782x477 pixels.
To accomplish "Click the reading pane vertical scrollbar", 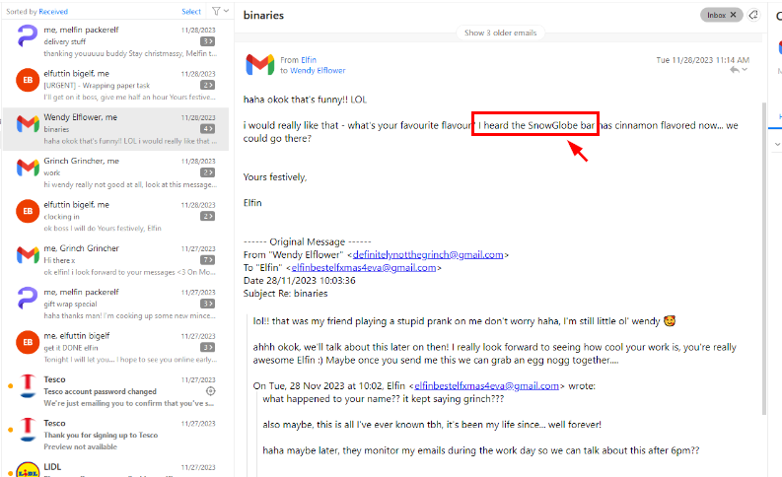I will [x=763, y=258].
